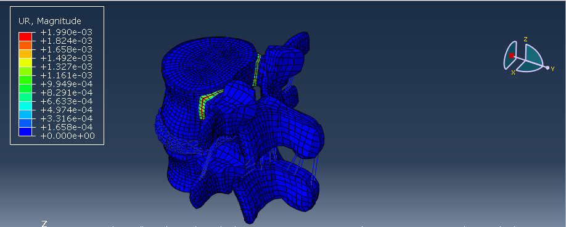The image size is (566, 227).
Task: Click the yellow legend color swatch
Action: 25,62
